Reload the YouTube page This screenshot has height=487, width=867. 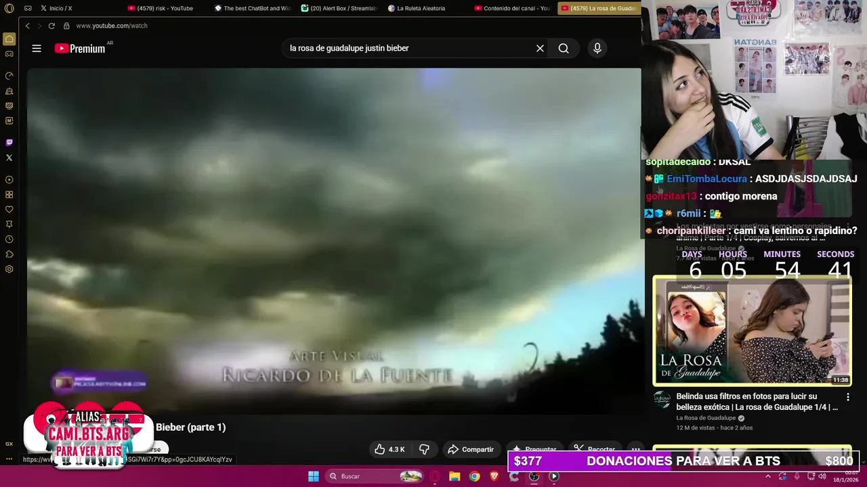pyautogui.click(x=51, y=26)
